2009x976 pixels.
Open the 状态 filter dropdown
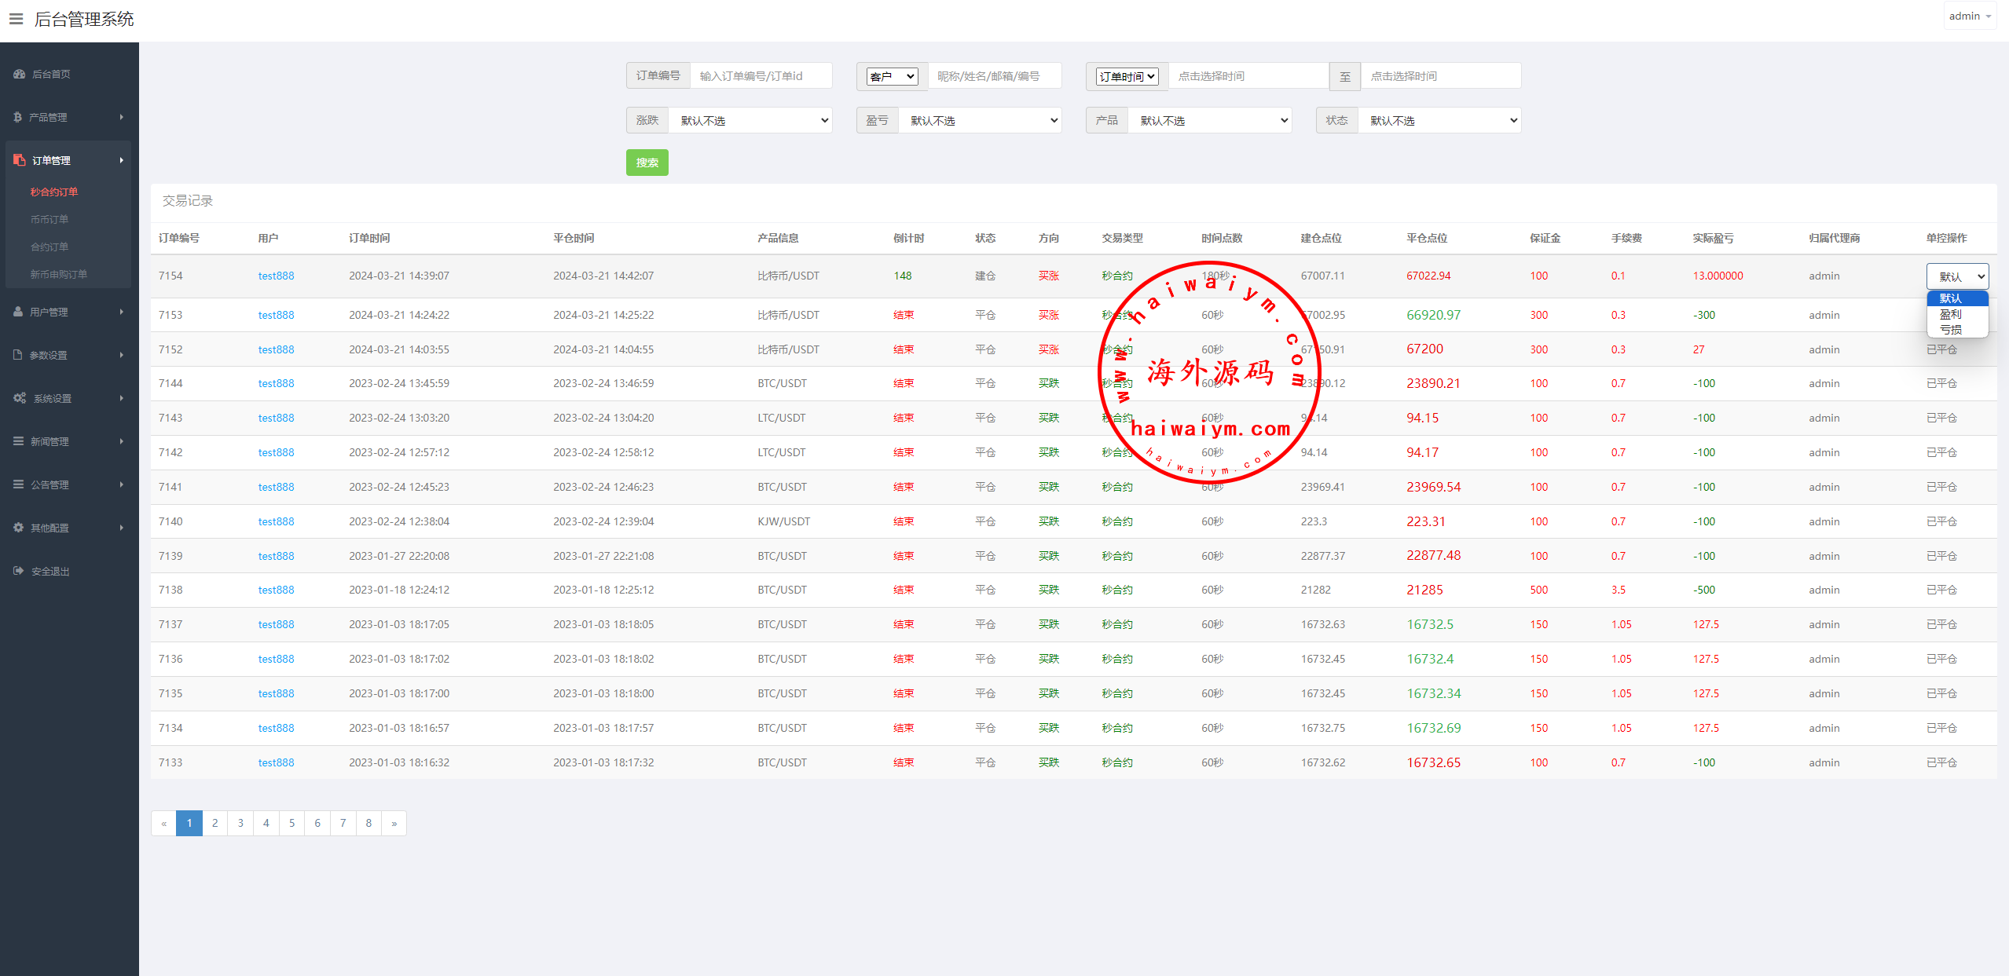point(1439,120)
